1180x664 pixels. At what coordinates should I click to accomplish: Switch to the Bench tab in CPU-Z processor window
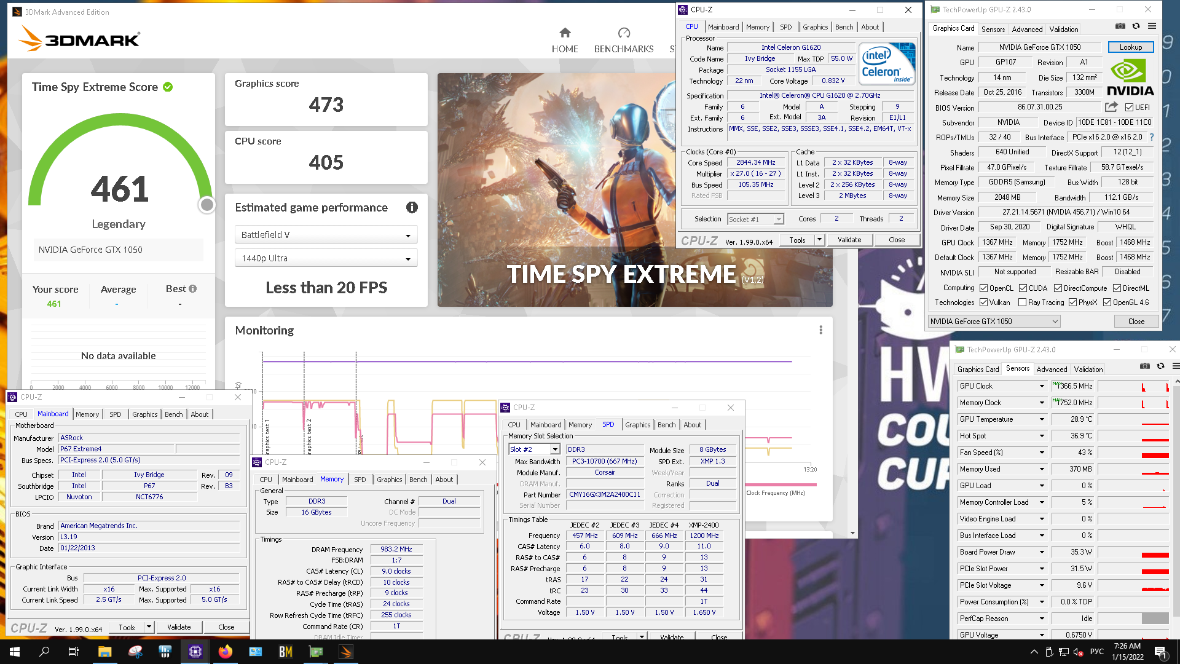pos(844,27)
